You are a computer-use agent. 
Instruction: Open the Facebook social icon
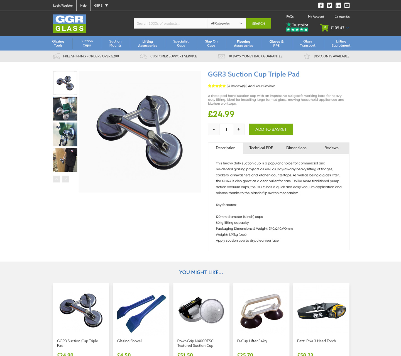coord(321,5)
